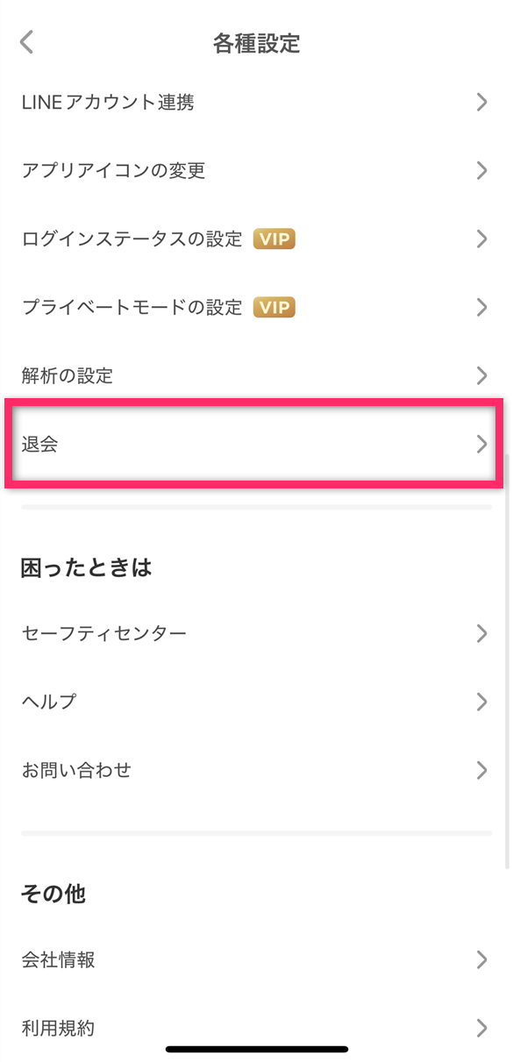Expand the chevron on the ヘルプ row
The width and height of the screenshot is (513, 1062).
(482, 702)
